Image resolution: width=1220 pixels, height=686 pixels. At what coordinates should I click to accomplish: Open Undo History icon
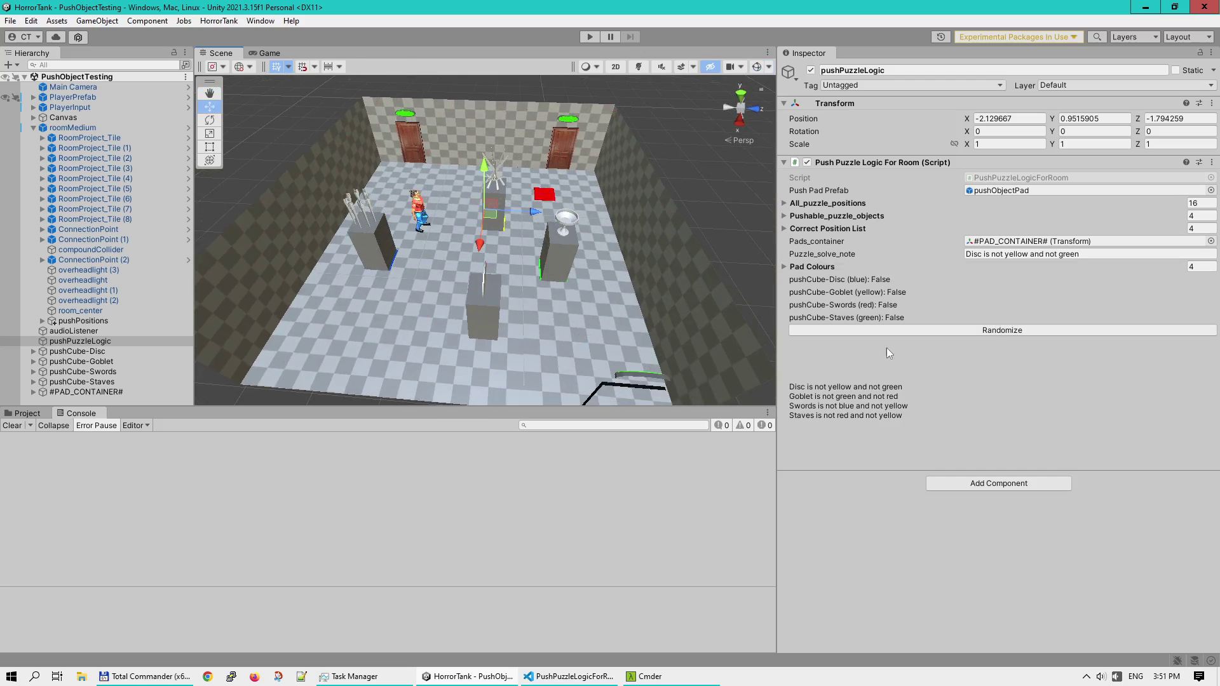click(940, 37)
